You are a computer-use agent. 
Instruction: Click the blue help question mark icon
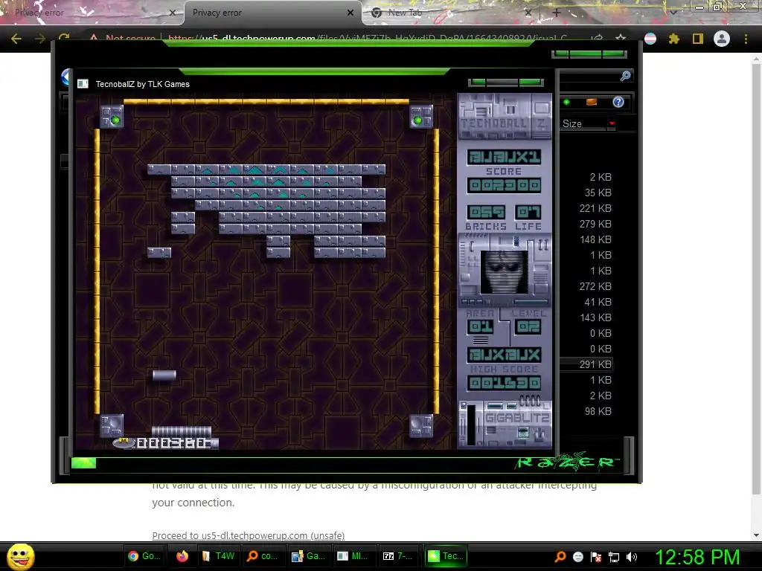tap(618, 102)
